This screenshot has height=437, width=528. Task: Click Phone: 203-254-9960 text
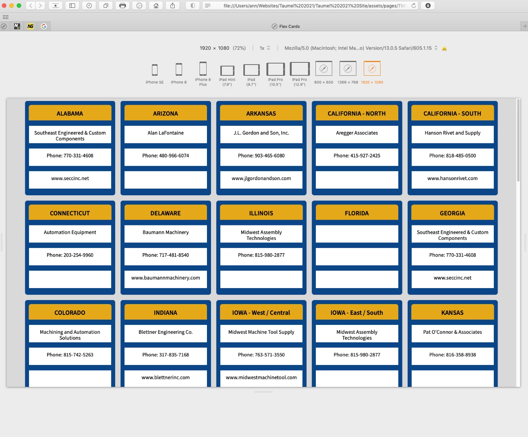coord(70,255)
